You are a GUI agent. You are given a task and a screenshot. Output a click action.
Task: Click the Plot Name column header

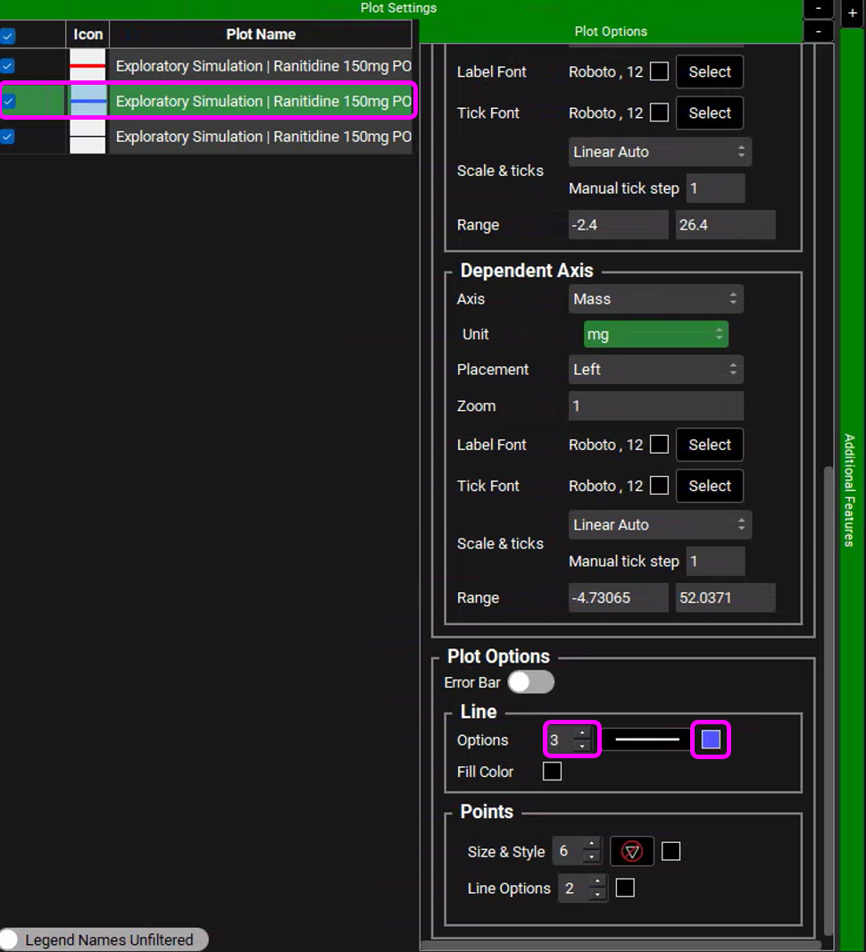pos(261,35)
